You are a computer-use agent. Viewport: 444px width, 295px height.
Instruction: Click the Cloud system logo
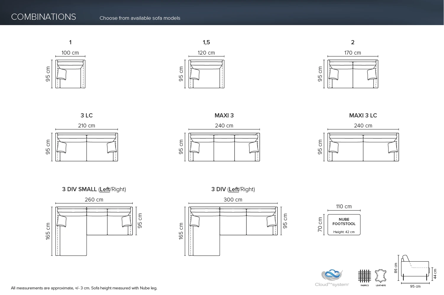[332, 278]
